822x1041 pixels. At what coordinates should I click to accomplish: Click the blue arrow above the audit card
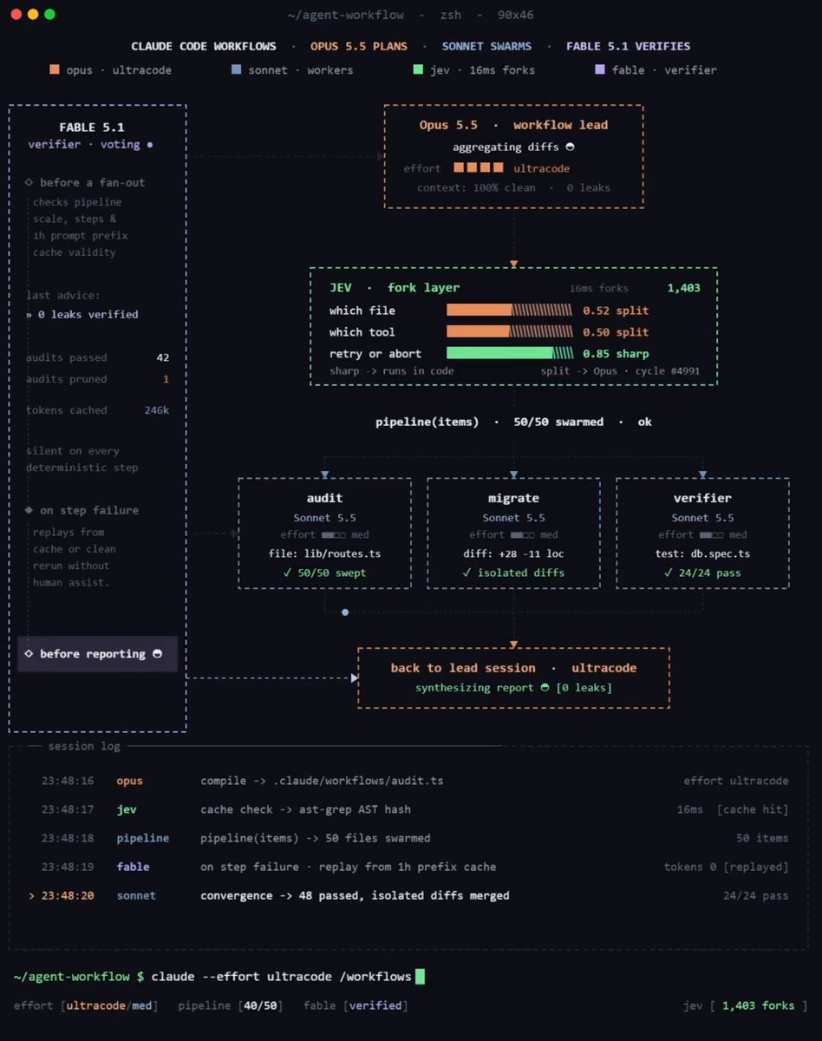(324, 475)
